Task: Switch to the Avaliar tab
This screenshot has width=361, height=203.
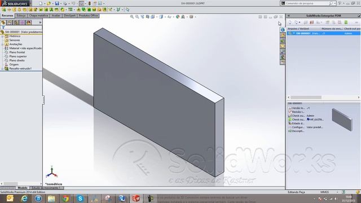Action: pos(56,16)
